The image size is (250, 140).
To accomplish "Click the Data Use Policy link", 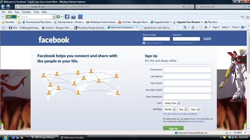I will [197, 121].
